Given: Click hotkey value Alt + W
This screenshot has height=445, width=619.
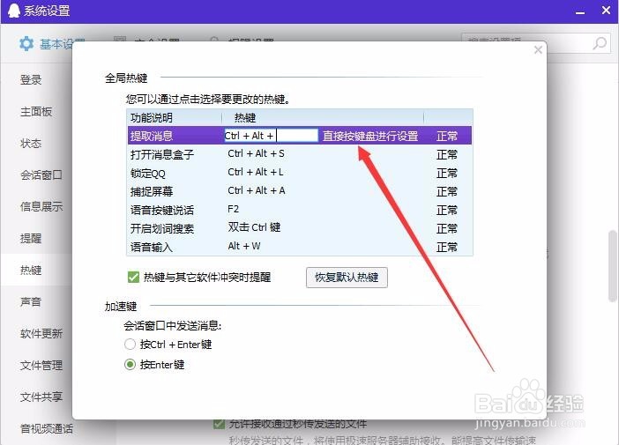Looking at the screenshot, I should point(244,246).
